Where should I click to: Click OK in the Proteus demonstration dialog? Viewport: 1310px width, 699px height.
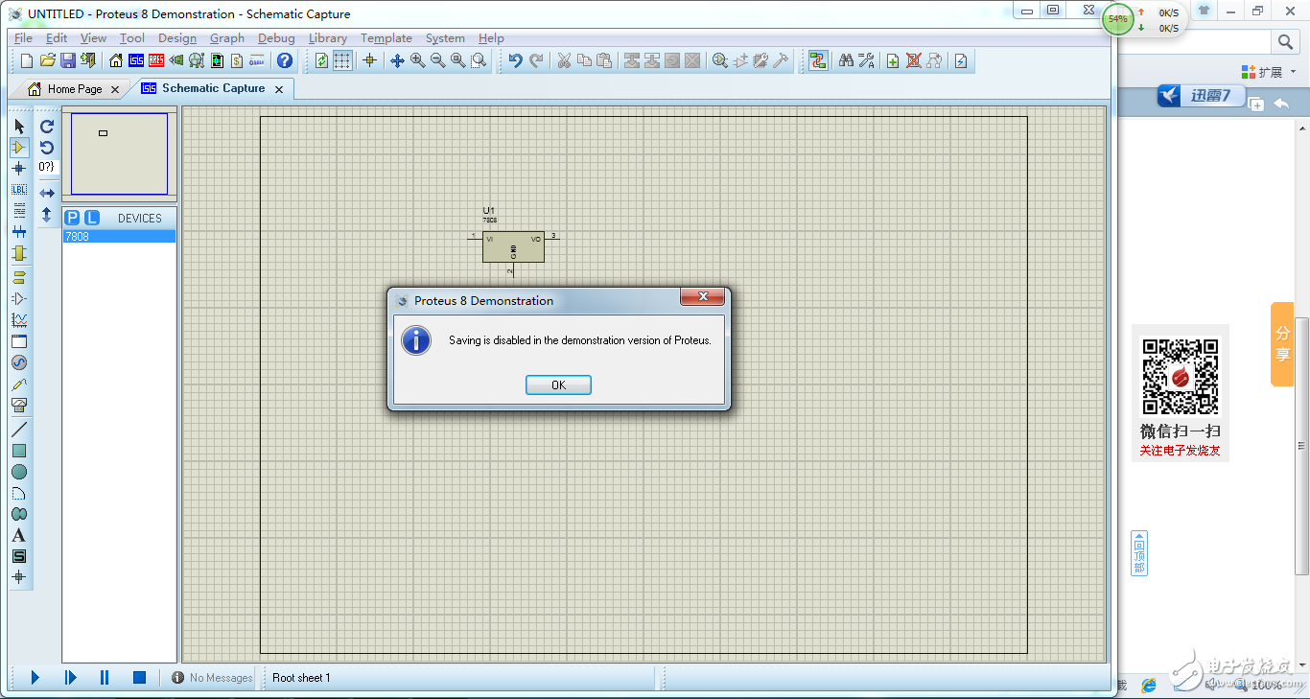click(x=558, y=384)
